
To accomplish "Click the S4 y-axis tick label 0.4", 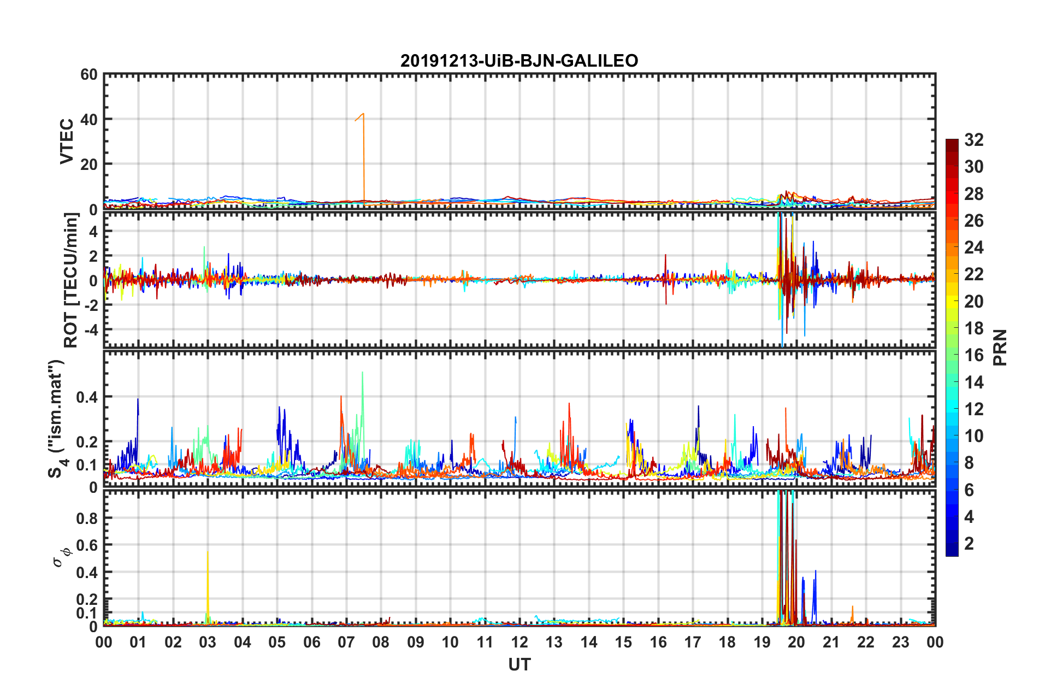I will coord(87,397).
